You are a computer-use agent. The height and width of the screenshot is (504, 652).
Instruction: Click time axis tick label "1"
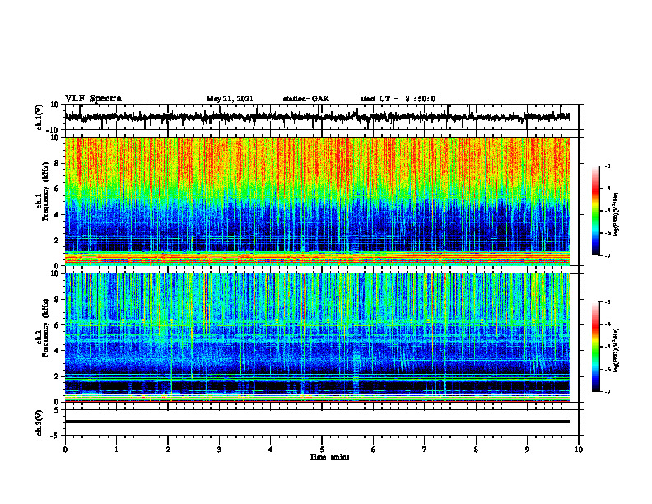point(116,450)
